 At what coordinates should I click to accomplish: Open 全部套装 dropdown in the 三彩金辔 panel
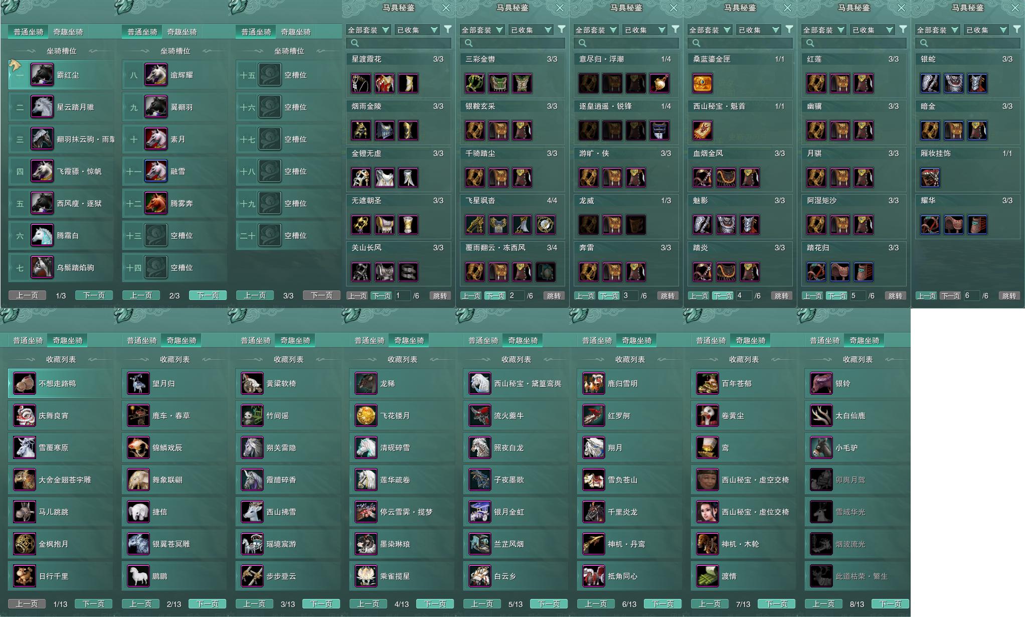(482, 30)
